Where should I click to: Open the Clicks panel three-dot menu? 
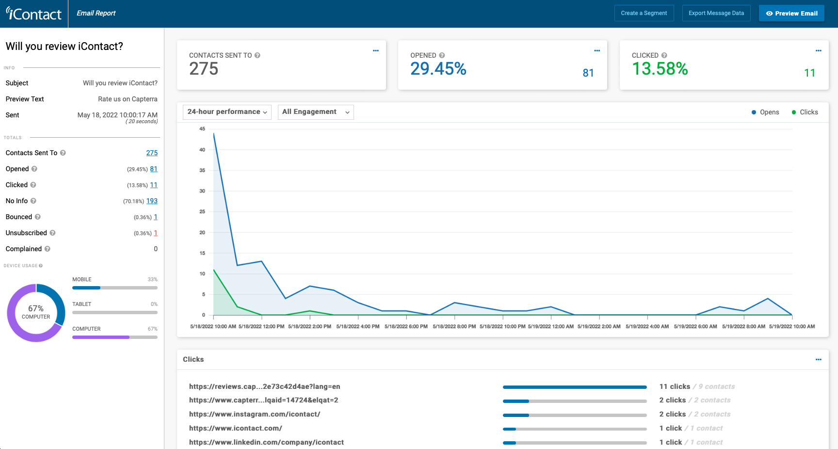click(x=819, y=359)
